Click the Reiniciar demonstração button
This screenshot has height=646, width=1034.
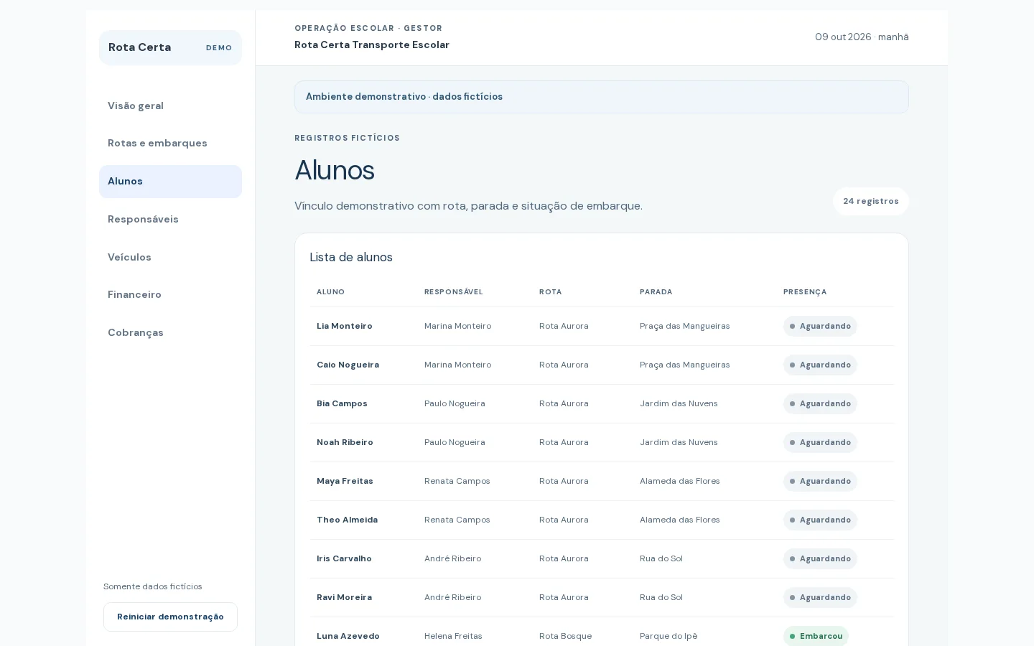[170, 617]
